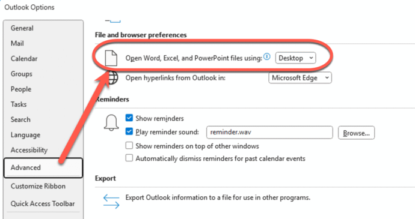Open Quick Access Toolbar settings
This screenshot has height=219, width=415.
(43, 203)
